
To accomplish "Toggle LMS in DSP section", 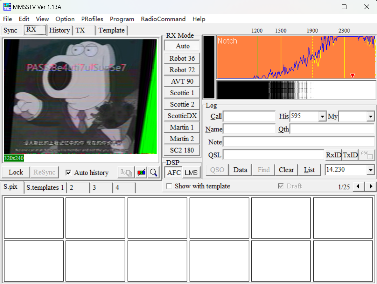I will click(x=191, y=173).
